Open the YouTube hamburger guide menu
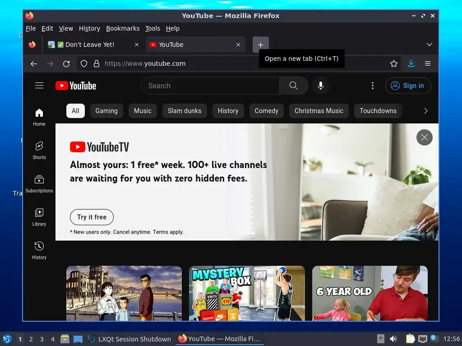462x346 pixels. coord(39,86)
